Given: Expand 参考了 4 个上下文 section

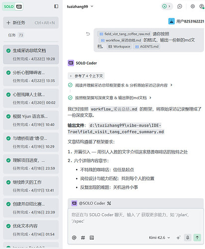Looking at the screenshot, I should 86,76.
